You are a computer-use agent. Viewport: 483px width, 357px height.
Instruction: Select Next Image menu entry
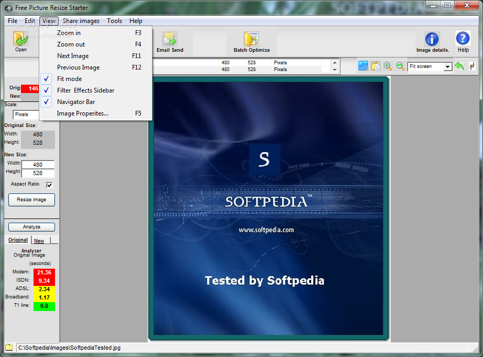pyautogui.click(x=95, y=56)
